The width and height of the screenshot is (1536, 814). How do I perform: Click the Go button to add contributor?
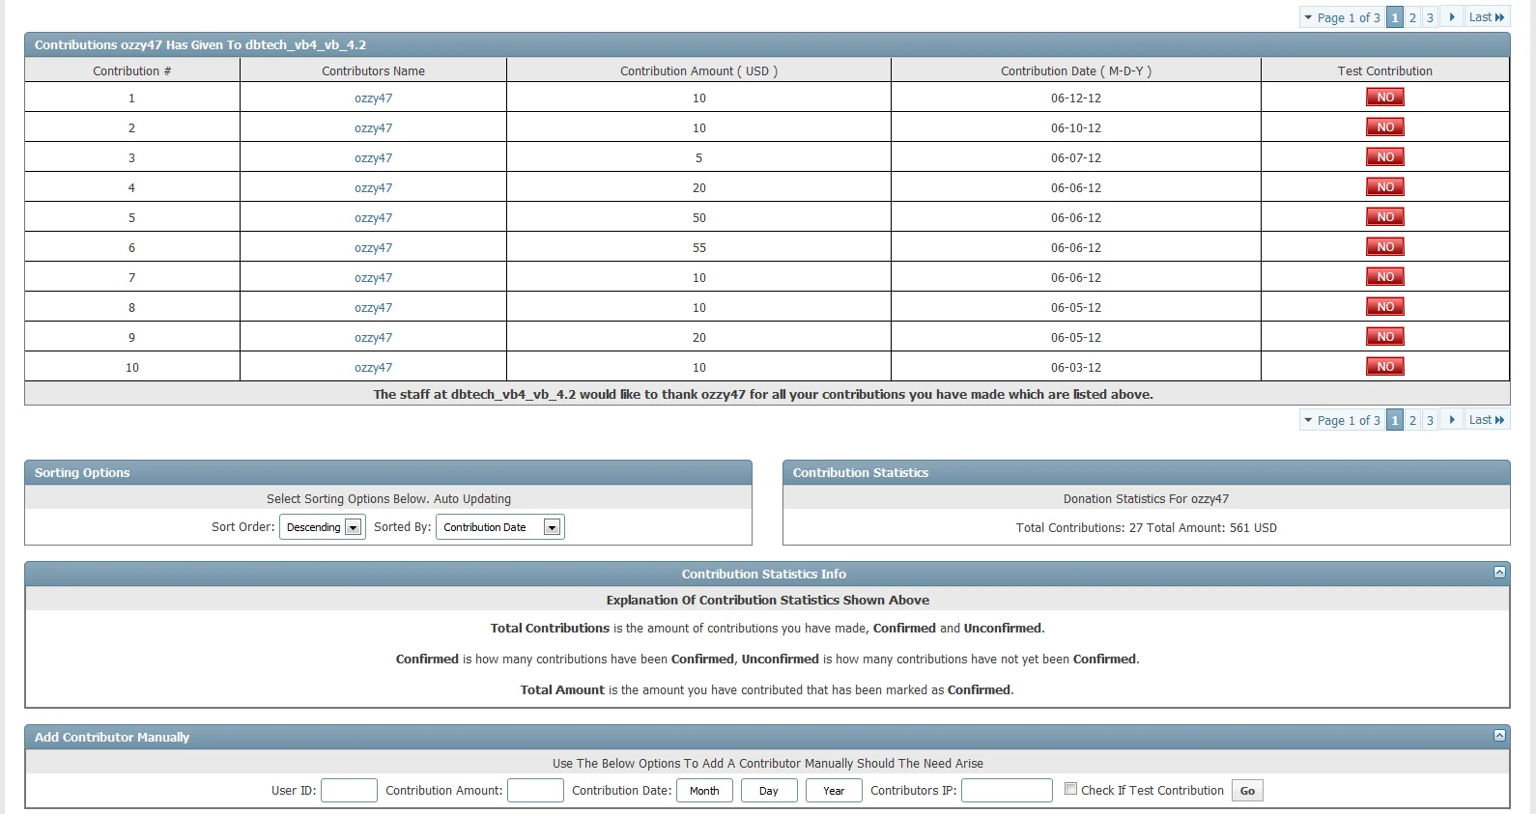(1247, 791)
